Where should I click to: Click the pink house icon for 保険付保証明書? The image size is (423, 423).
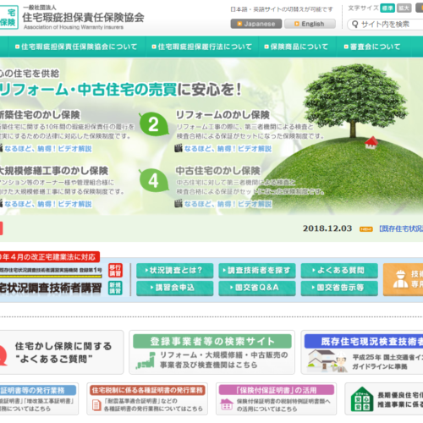pos(227,404)
